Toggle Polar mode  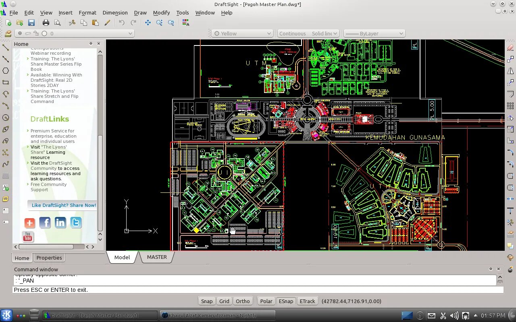(266, 301)
